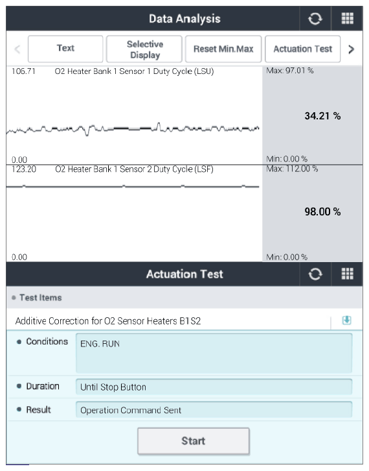Open Actuation Test from toolbar
369x471 pixels.
point(302,49)
